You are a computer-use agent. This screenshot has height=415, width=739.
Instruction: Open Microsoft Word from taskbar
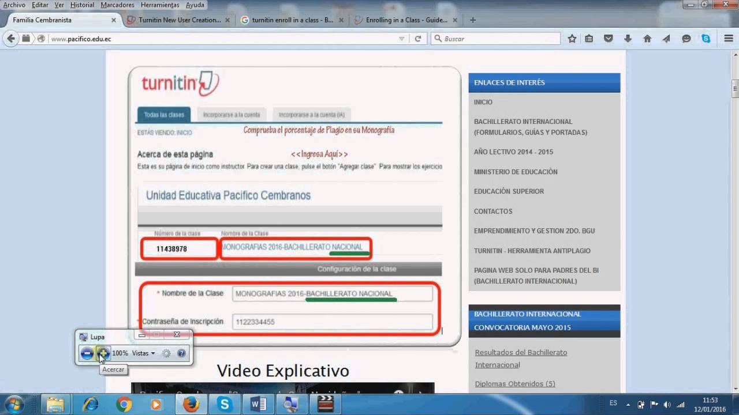click(257, 405)
